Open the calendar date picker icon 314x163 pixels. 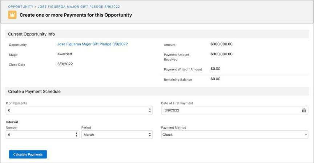click(x=304, y=110)
